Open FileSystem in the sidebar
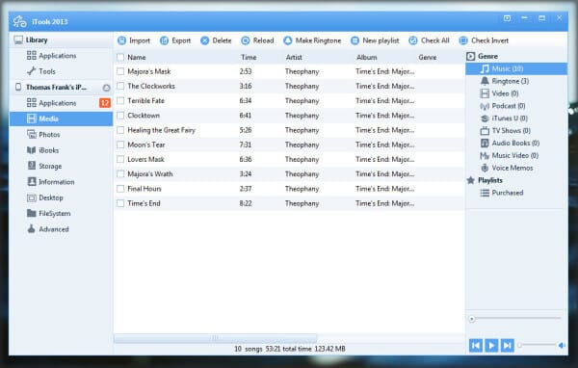Screen dimensions: 578x368 (x=49, y=213)
